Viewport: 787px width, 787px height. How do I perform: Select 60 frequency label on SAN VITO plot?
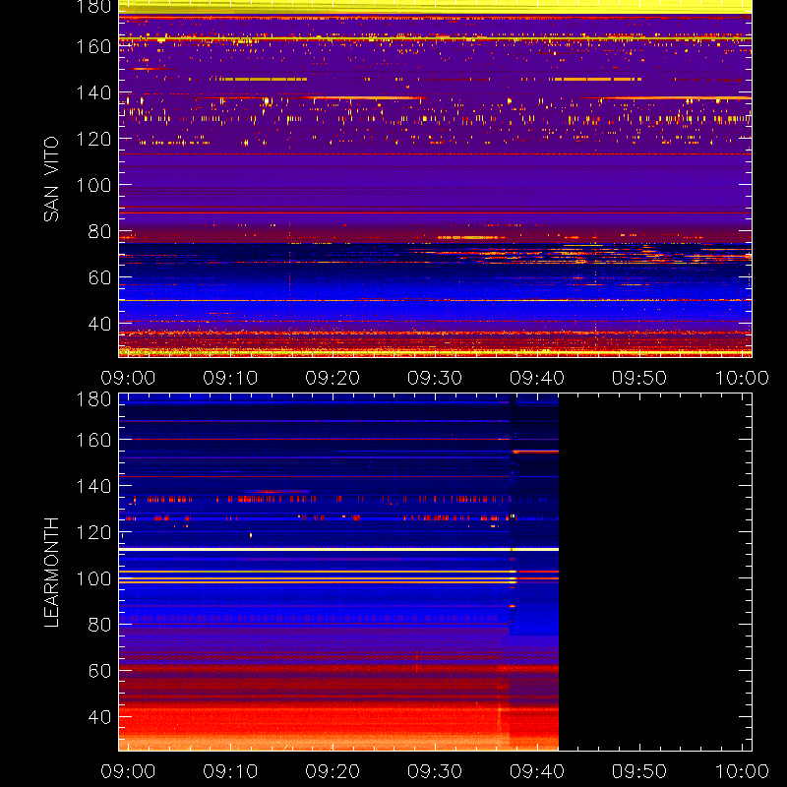(100, 277)
